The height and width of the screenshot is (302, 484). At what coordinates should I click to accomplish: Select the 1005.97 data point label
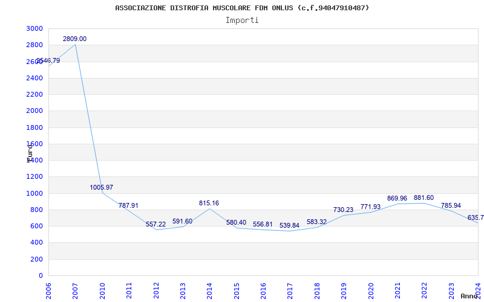coord(102,187)
